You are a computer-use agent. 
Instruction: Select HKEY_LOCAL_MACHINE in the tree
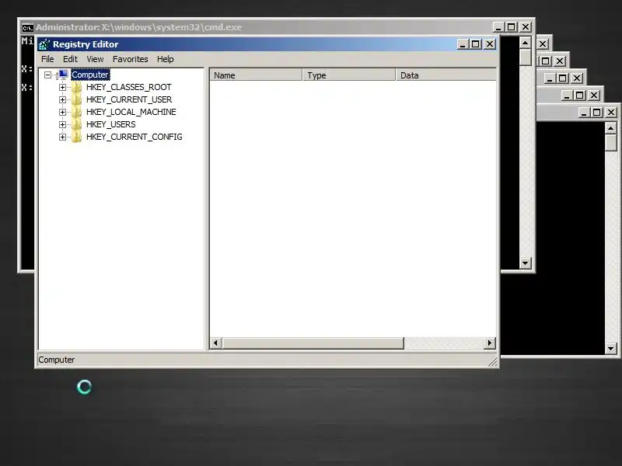coord(131,112)
